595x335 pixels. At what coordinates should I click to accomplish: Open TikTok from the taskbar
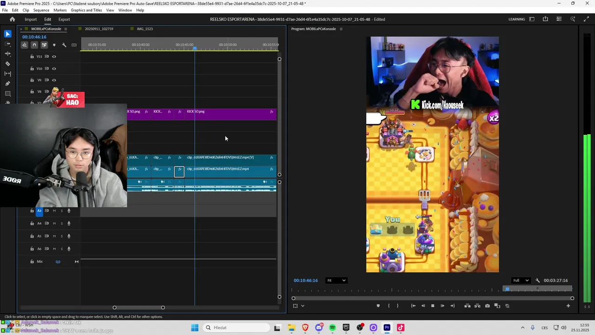point(400,328)
